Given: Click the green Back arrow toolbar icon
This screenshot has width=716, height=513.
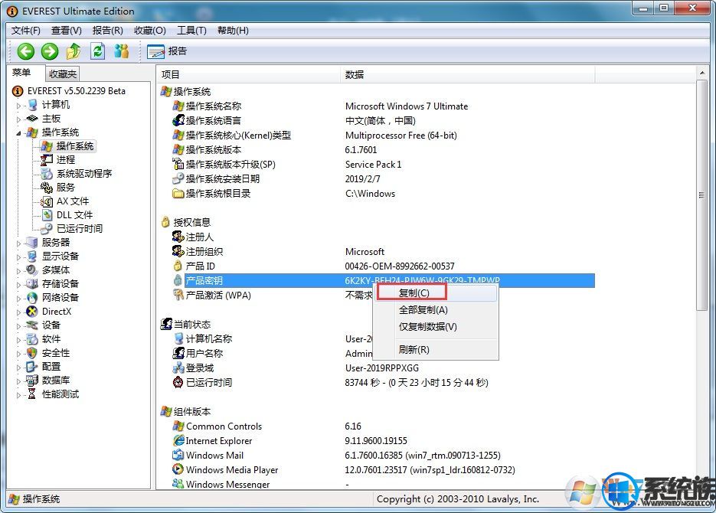Looking at the screenshot, I should (26, 51).
